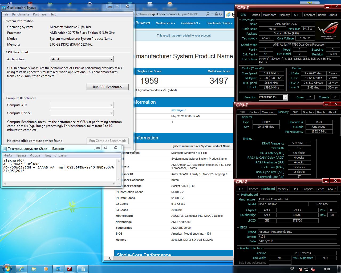Click the security lock icon in the address bar
Screen dimensions: 341x273
click(x=216, y=14)
